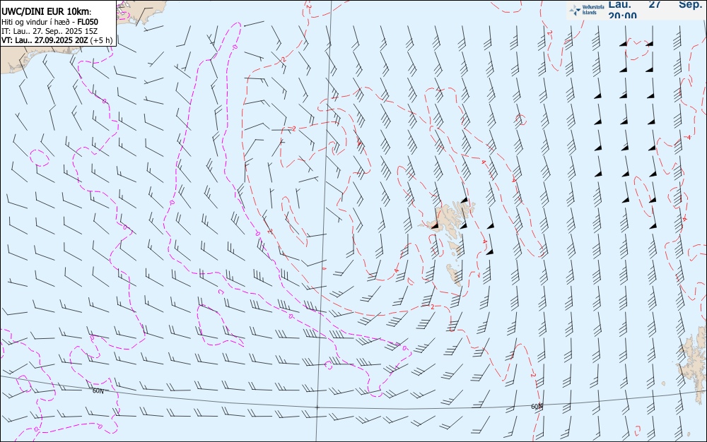Click the 'IT: Lau.. 27. Sep.. 2025 15Z' line

(x=49, y=31)
